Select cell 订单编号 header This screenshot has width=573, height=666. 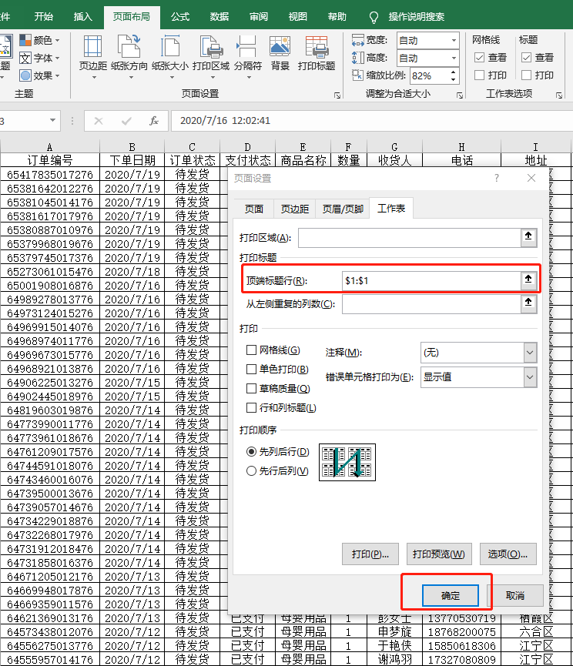(x=50, y=160)
